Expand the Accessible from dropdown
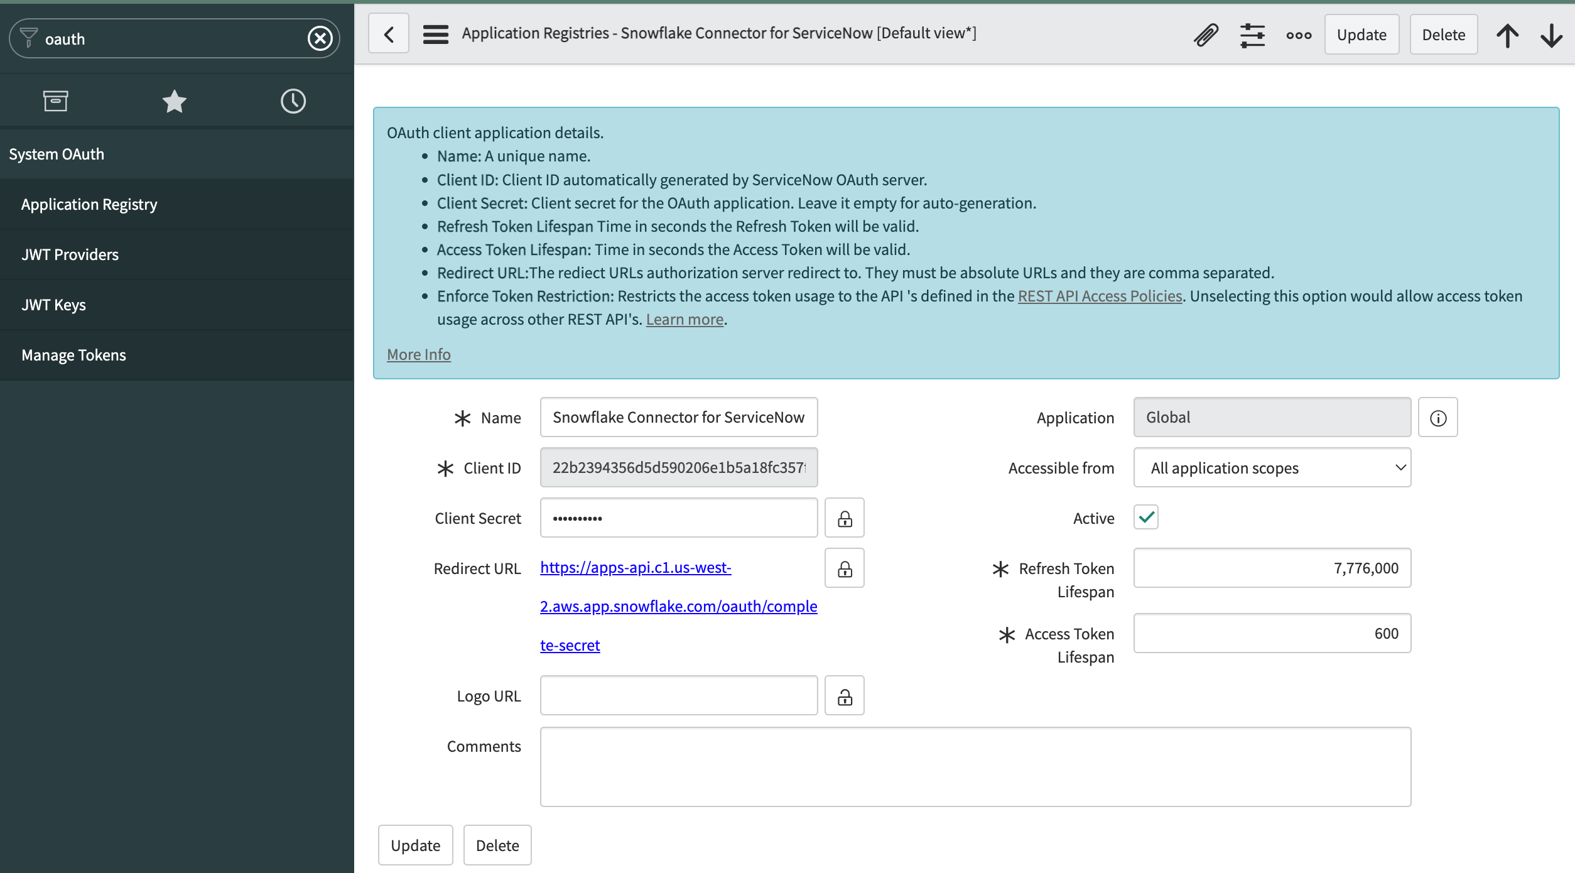Screen dimensions: 1575x873 (x=1272, y=467)
